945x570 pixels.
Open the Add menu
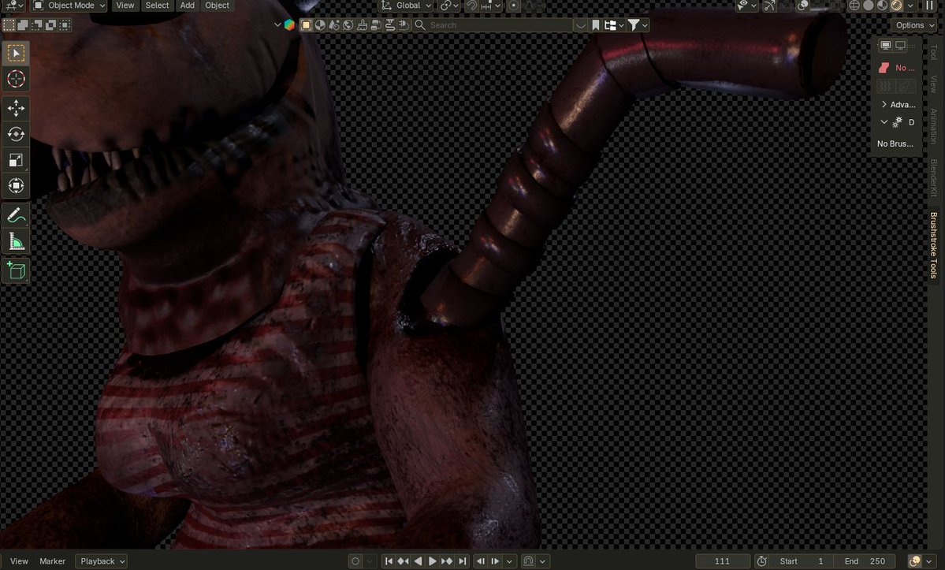[188, 6]
